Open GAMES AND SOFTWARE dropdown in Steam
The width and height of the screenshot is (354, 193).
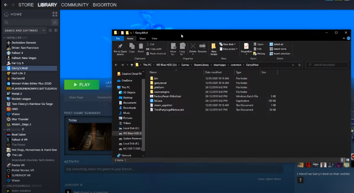click(24, 31)
